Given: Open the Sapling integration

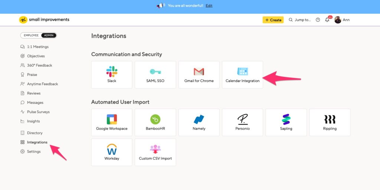Looking at the screenshot, I should (286, 122).
